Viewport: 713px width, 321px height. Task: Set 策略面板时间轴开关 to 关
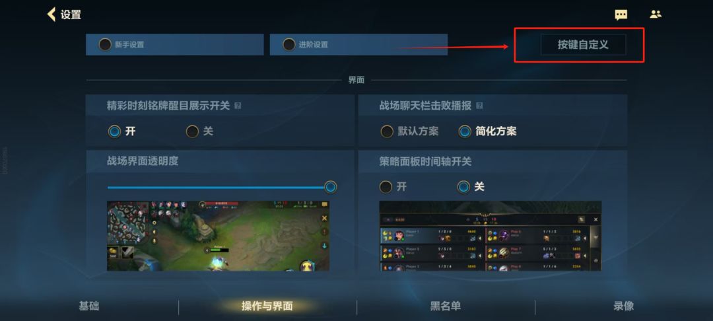point(463,187)
